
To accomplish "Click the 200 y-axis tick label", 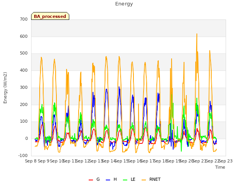I will [24, 105].
